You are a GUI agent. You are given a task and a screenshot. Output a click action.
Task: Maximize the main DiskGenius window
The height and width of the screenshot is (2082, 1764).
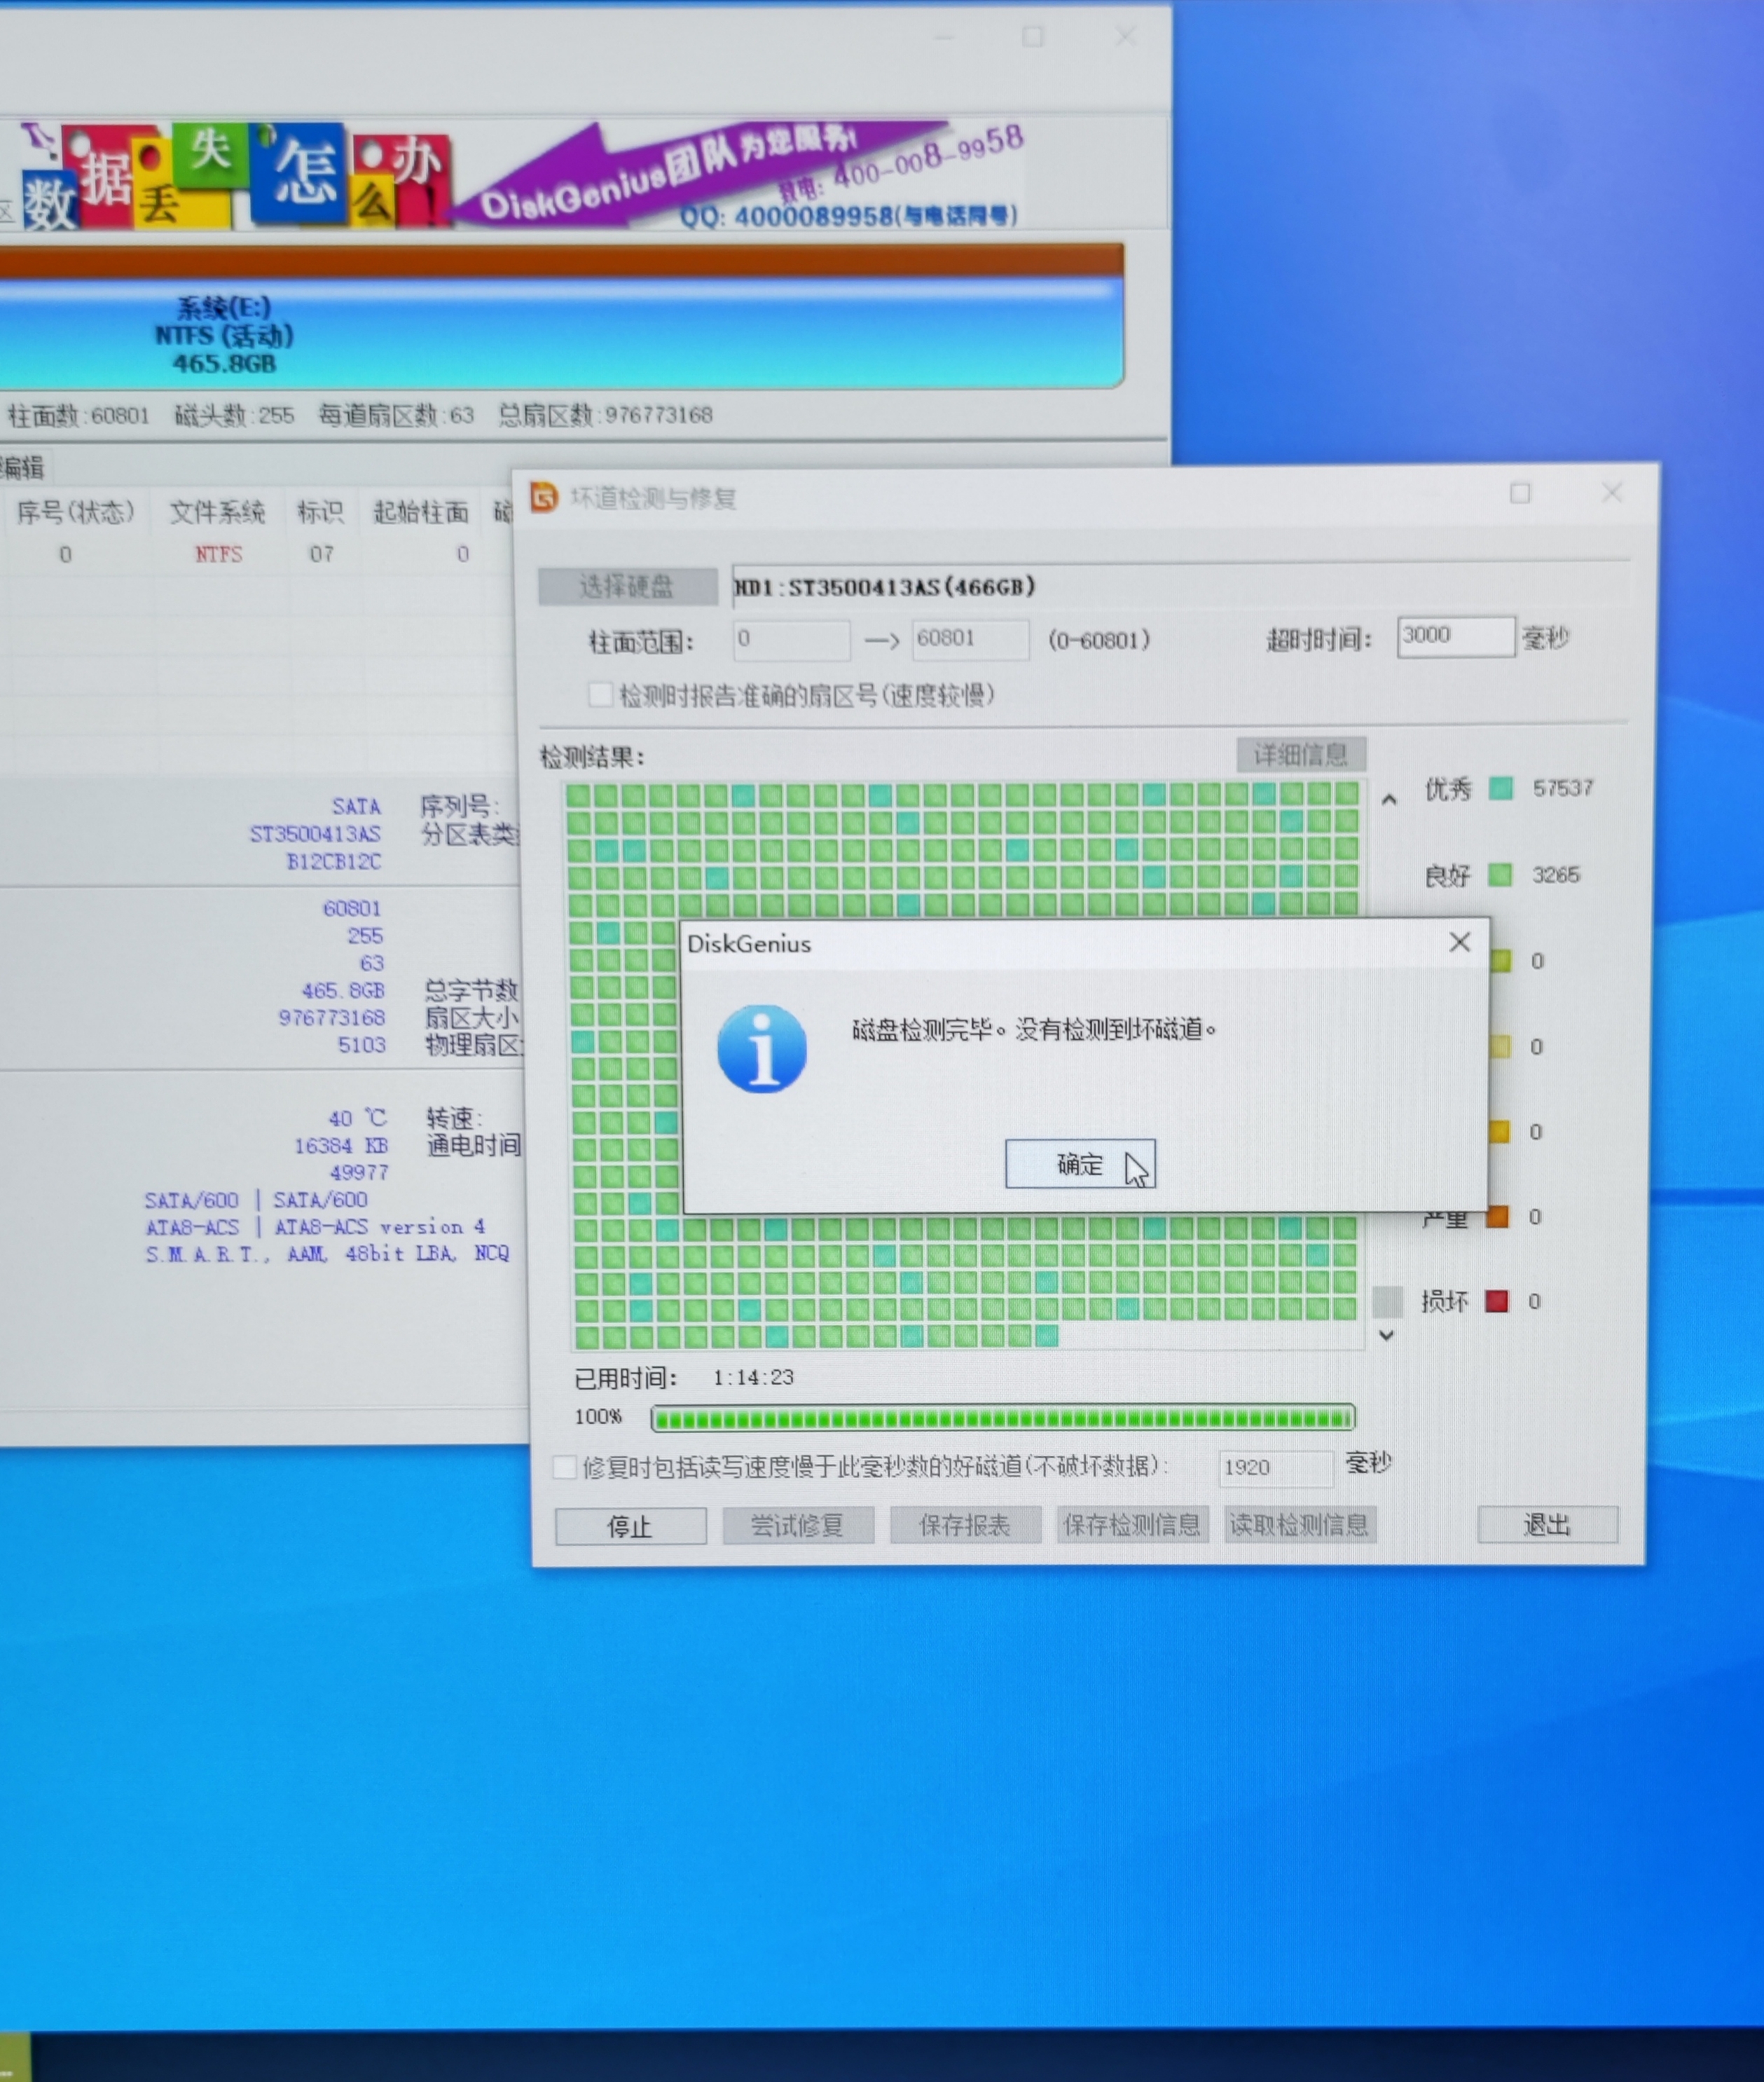coord(1033,37)
